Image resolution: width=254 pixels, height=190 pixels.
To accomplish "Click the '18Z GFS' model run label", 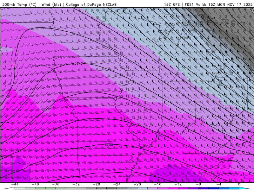I will tap(172, 4).
